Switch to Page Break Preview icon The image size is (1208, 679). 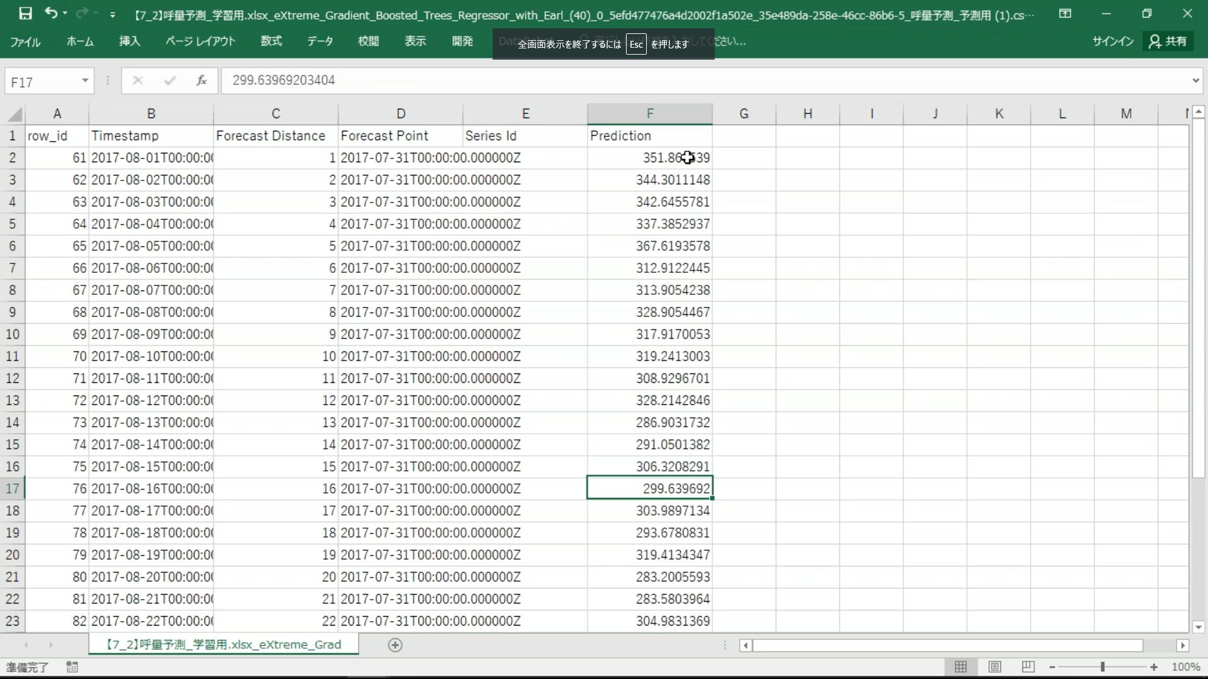click(1028, 667)
